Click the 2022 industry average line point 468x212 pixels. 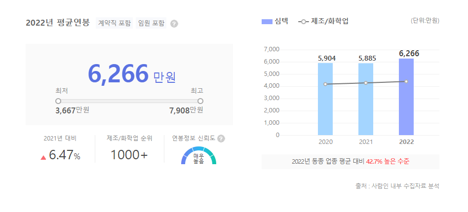tap(406, 81)
